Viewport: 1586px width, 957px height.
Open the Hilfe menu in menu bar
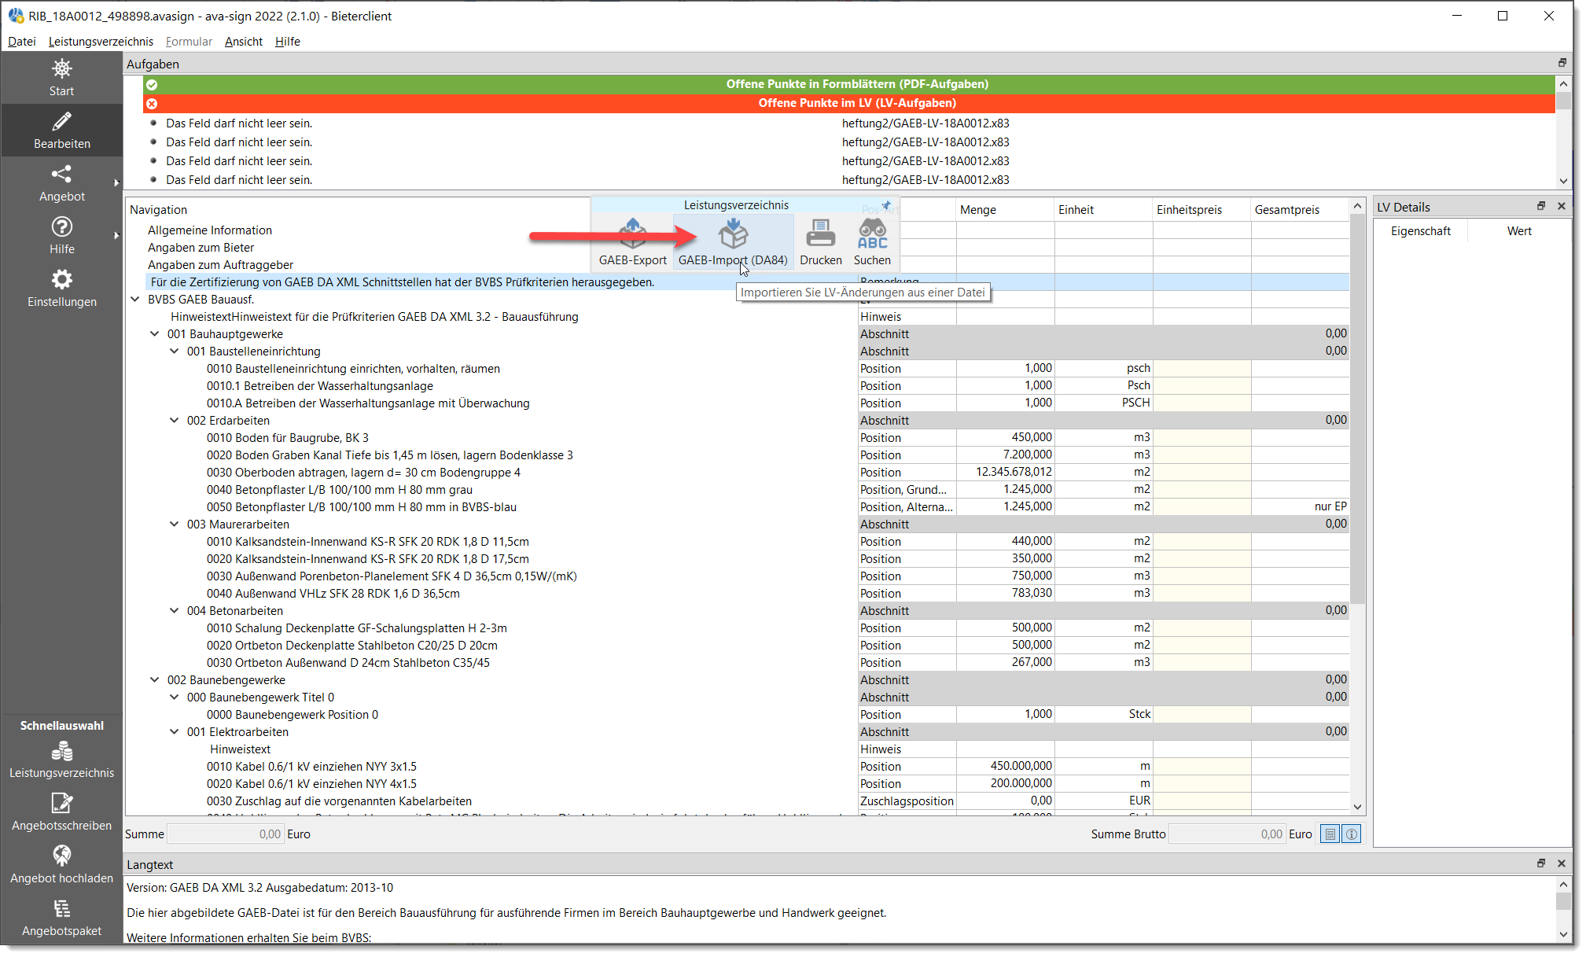[x=288, y=42]
